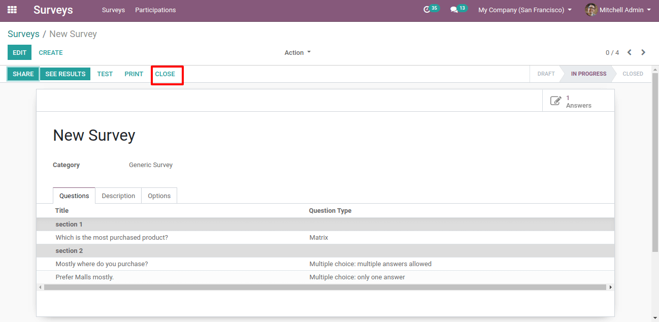The width and height of the screenshot is (659, 322).
Task: Click the 'Matrix' question type cell
Action: coord(319,238)
